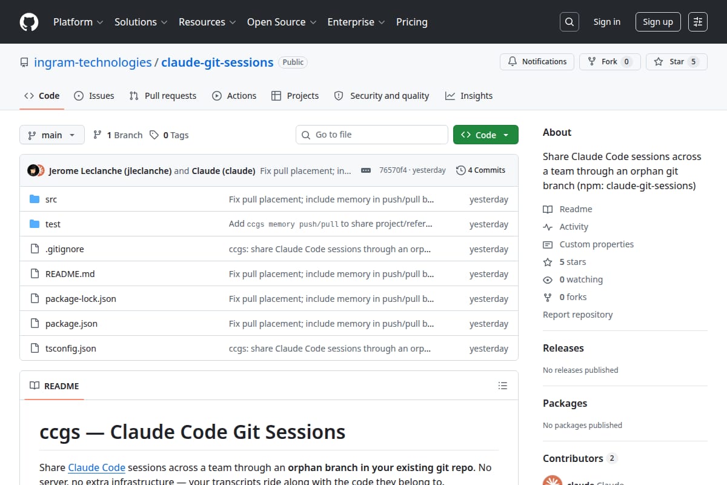Open the Projects tab
727x485 pixels.
(295, 96)
